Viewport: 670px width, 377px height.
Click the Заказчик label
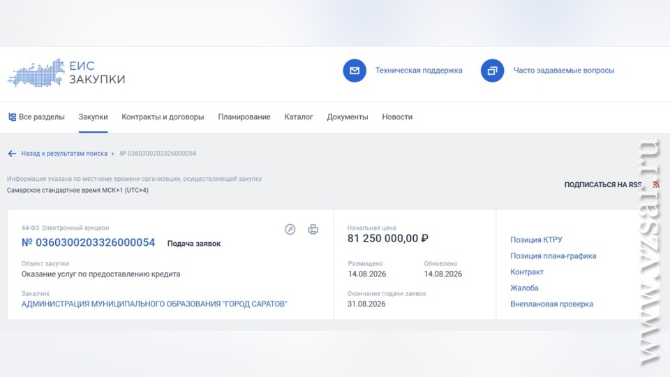(x=36, y=294)
